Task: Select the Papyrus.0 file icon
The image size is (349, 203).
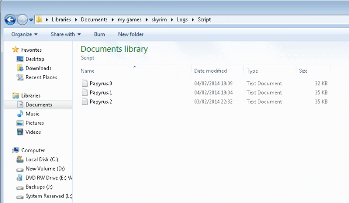Action: [85, 84]
